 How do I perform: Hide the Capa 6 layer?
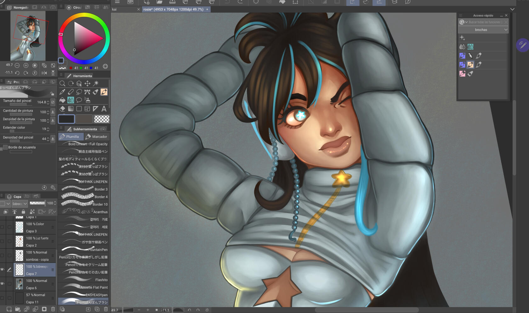click(3, 284)
